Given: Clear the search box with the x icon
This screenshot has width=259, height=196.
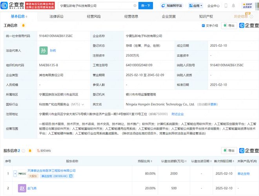Looking at the screenshot, I should coord(135,5).
